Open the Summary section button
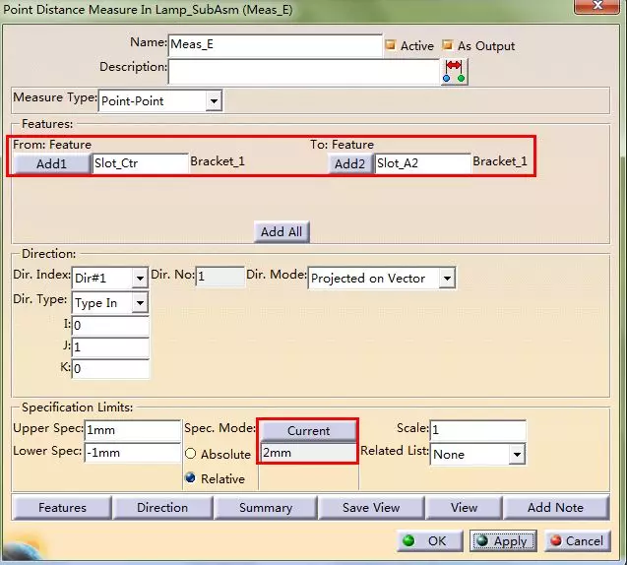The width and height of the screenshot is (627, 565). [x=265, y=508]
